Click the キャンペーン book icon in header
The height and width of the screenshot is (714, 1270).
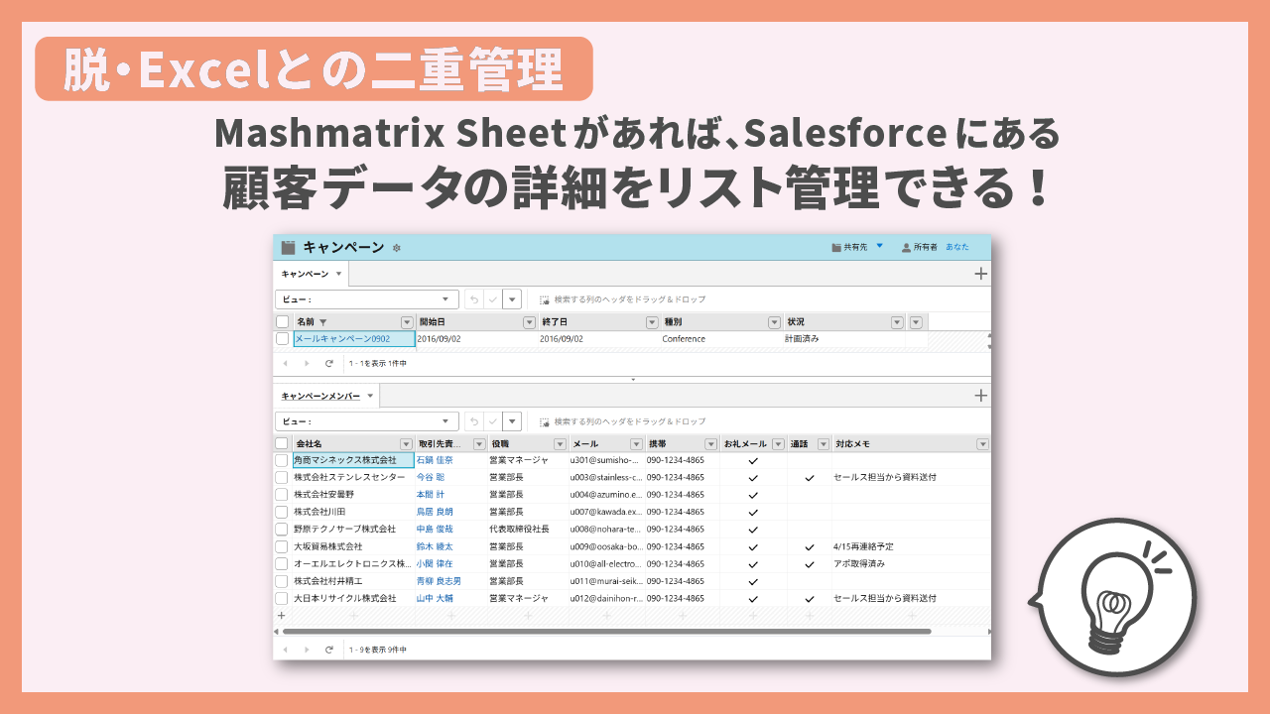click(x=288, y=248)
